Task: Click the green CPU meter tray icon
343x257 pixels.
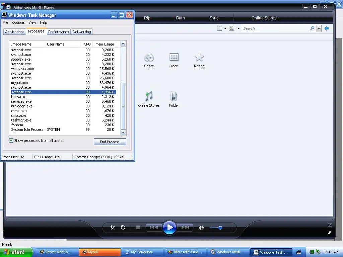Action: tap(312, 252)
